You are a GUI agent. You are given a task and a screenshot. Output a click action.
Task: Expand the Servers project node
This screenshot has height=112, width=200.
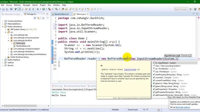point(2,66)
